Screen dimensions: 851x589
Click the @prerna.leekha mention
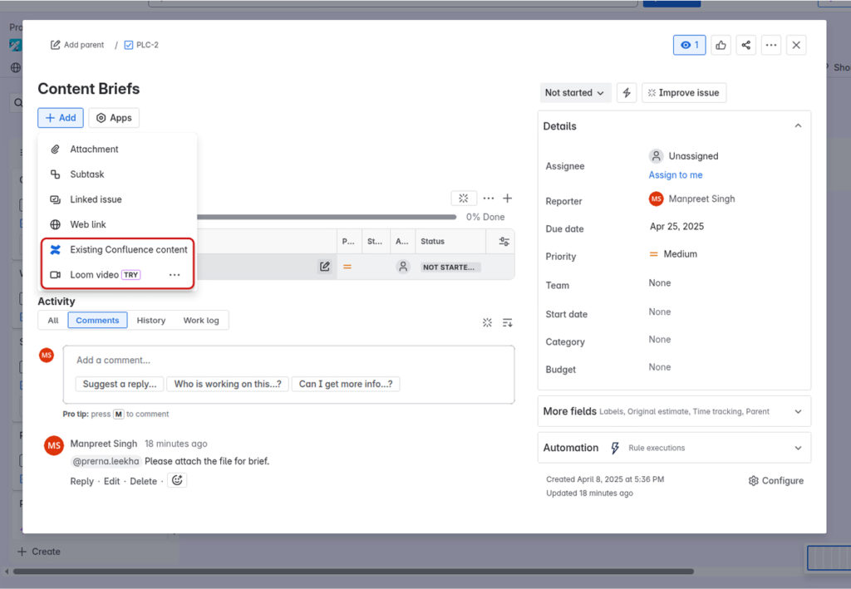106,461
